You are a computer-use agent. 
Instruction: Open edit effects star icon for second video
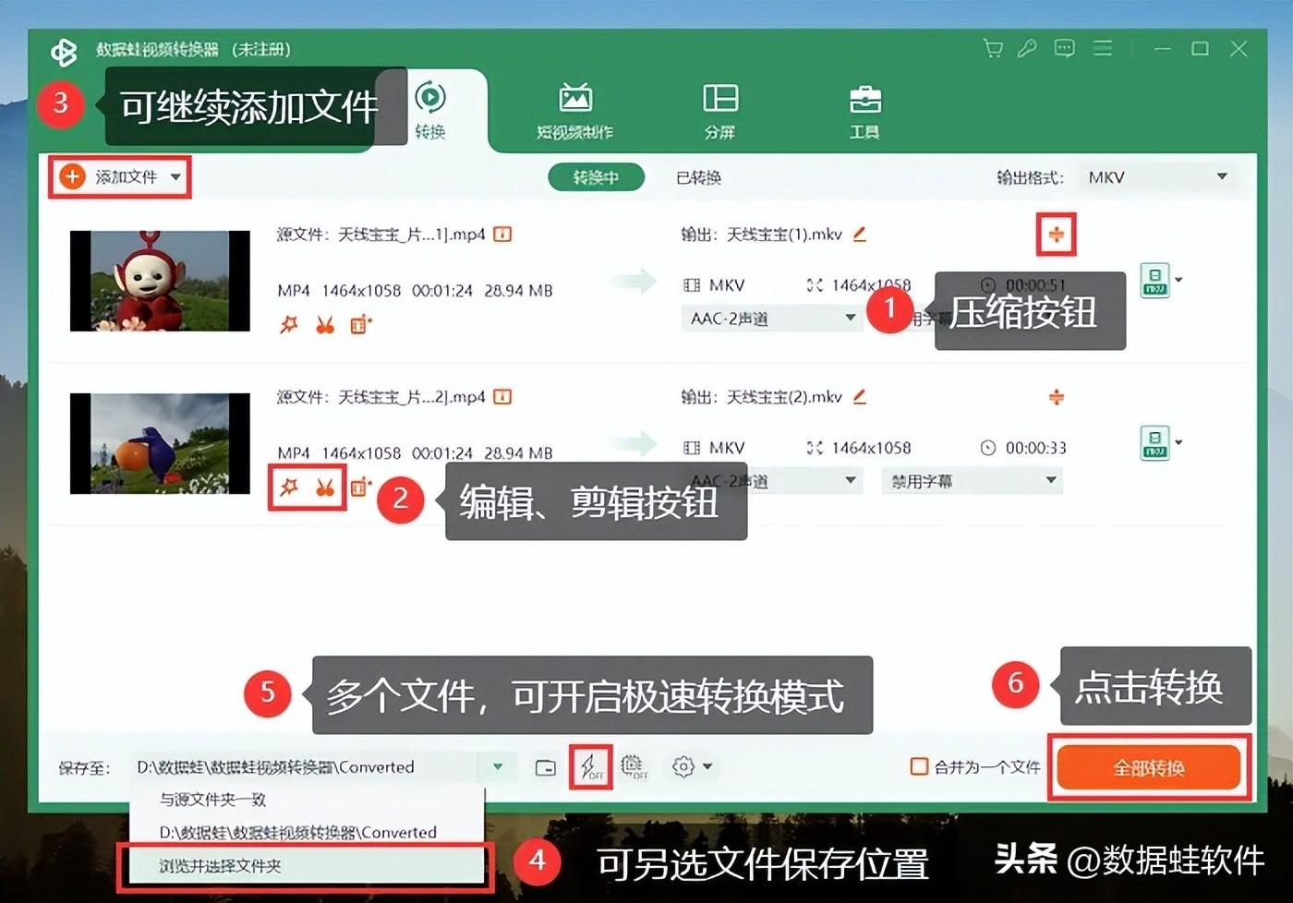point(289,487)
